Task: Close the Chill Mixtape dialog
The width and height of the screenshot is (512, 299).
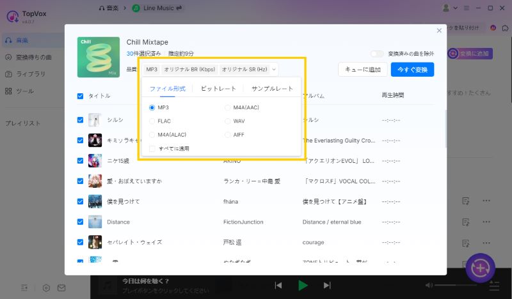Action: (x=439, y=30)
